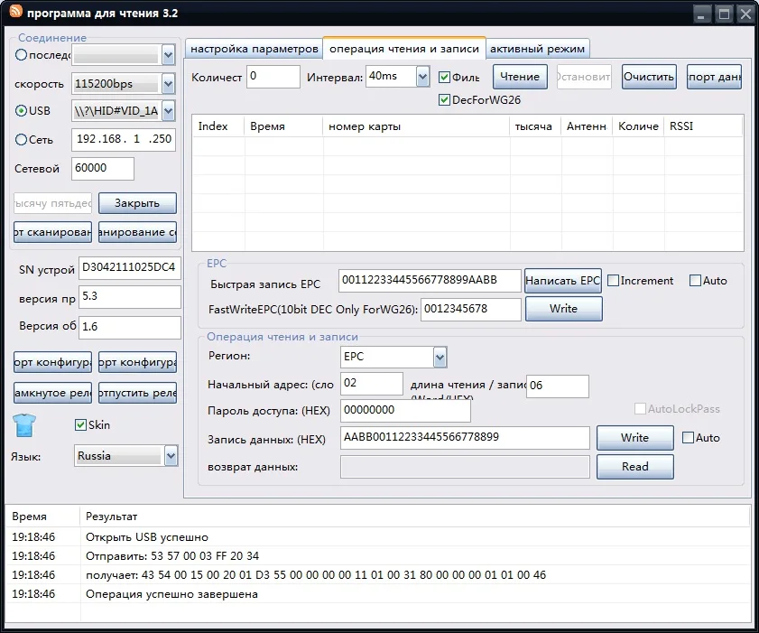Switch to настройка параметров tab
Screen dimensions: 759x633
click(255, 49)
